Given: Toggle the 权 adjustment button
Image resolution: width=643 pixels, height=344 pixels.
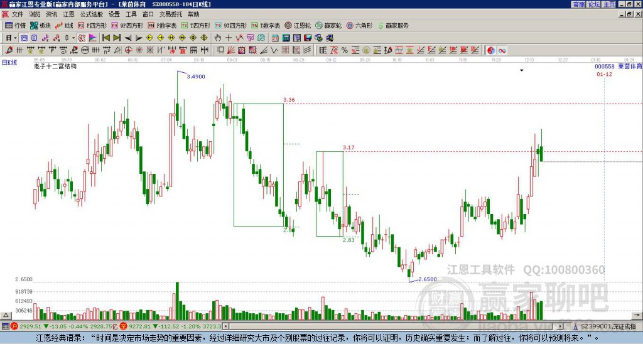Looking at the screenshot, I should pos(82,38).
